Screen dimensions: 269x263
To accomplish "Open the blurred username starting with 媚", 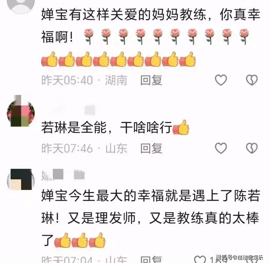I will click(x=63, y=175).
